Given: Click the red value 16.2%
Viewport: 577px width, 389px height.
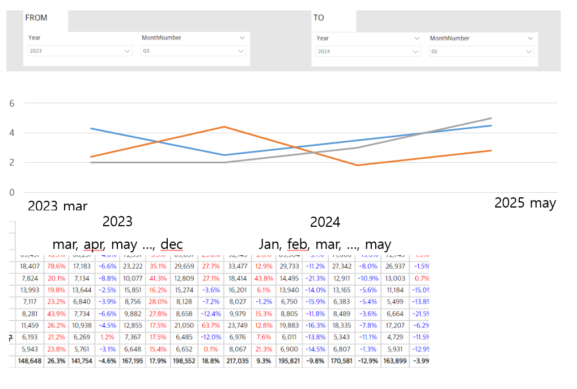Looking at the screenshot, I should [x=158, y=290].
